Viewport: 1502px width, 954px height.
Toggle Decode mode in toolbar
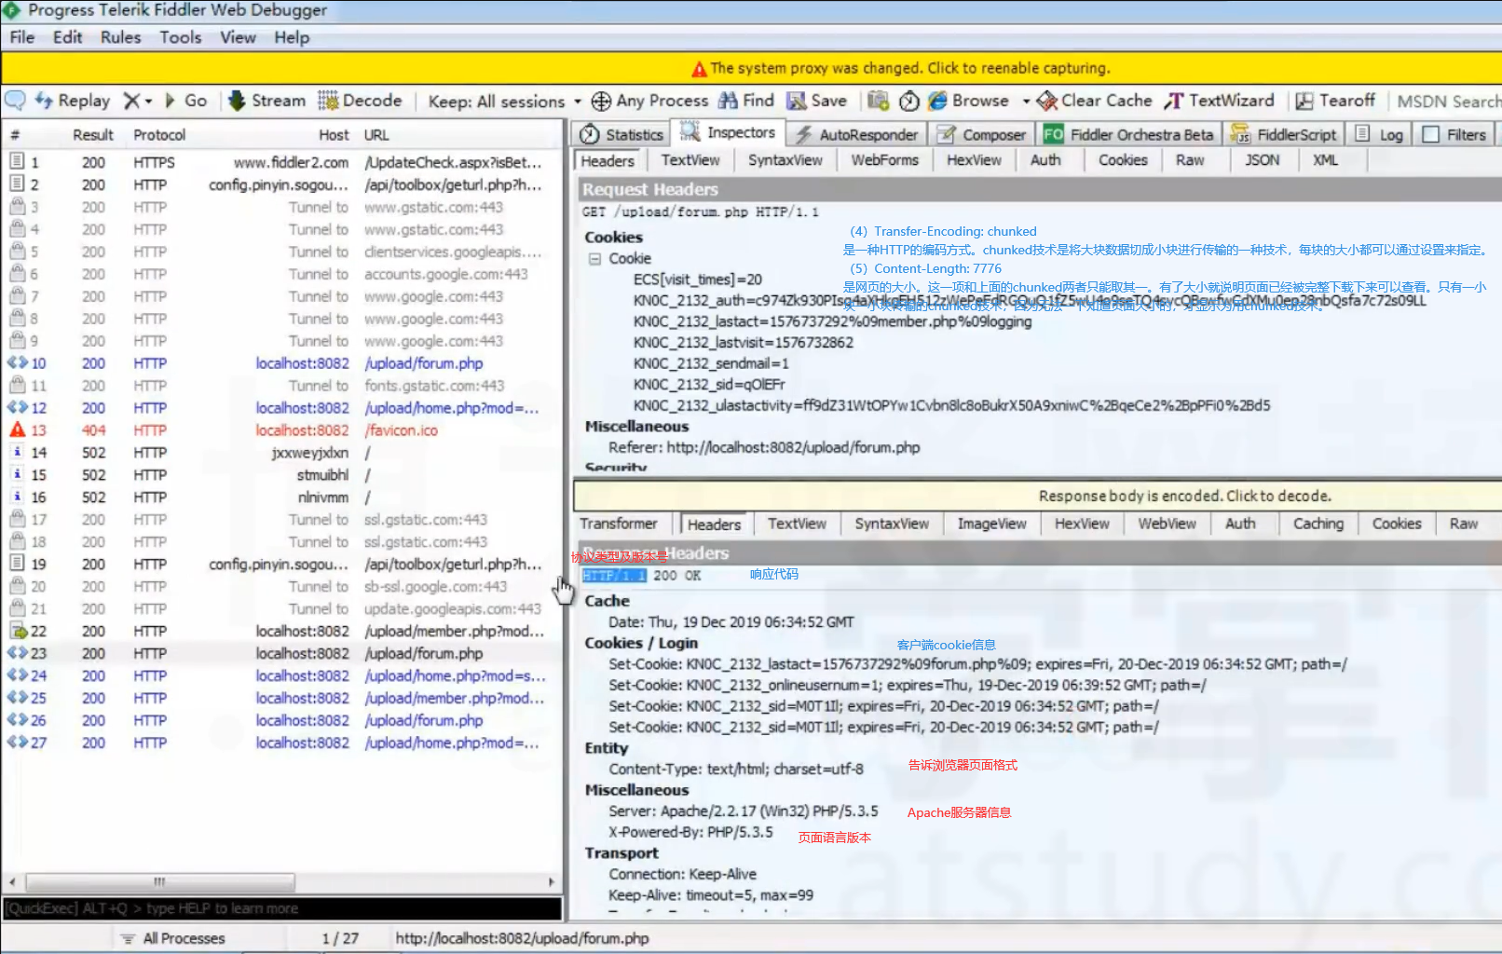[x=360, y=101]
